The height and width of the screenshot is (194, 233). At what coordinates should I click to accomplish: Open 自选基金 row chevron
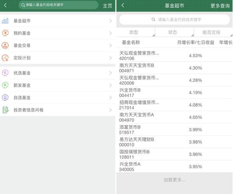(111, 98)
